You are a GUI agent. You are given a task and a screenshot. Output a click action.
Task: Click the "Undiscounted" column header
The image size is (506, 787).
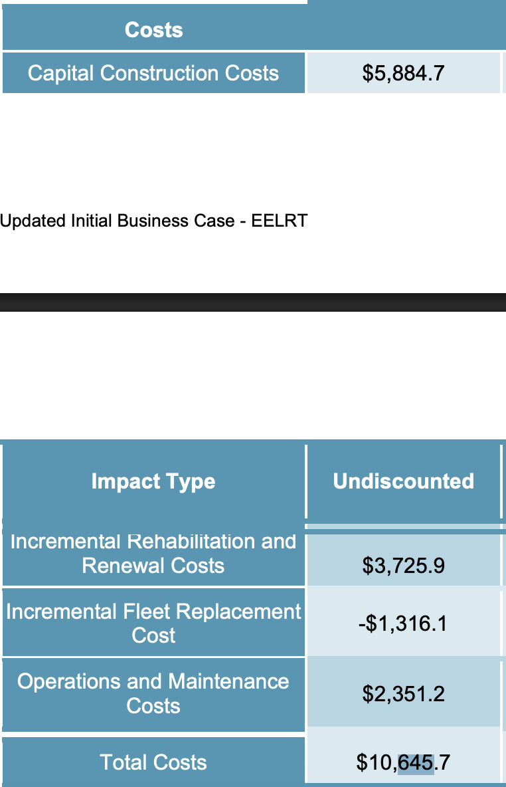click(403, 481)
